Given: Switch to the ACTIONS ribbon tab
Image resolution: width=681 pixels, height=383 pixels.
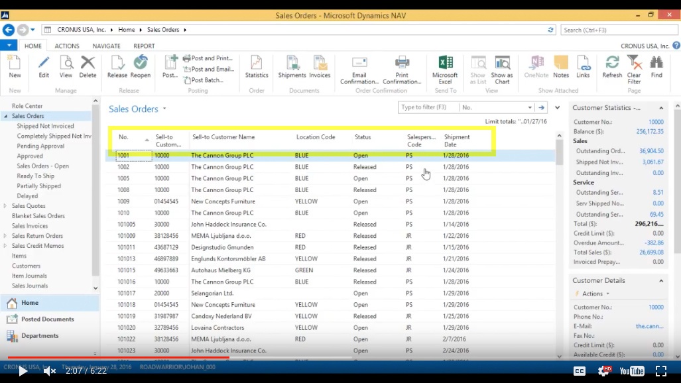Looking at the screenshot, I should (67, 46).
